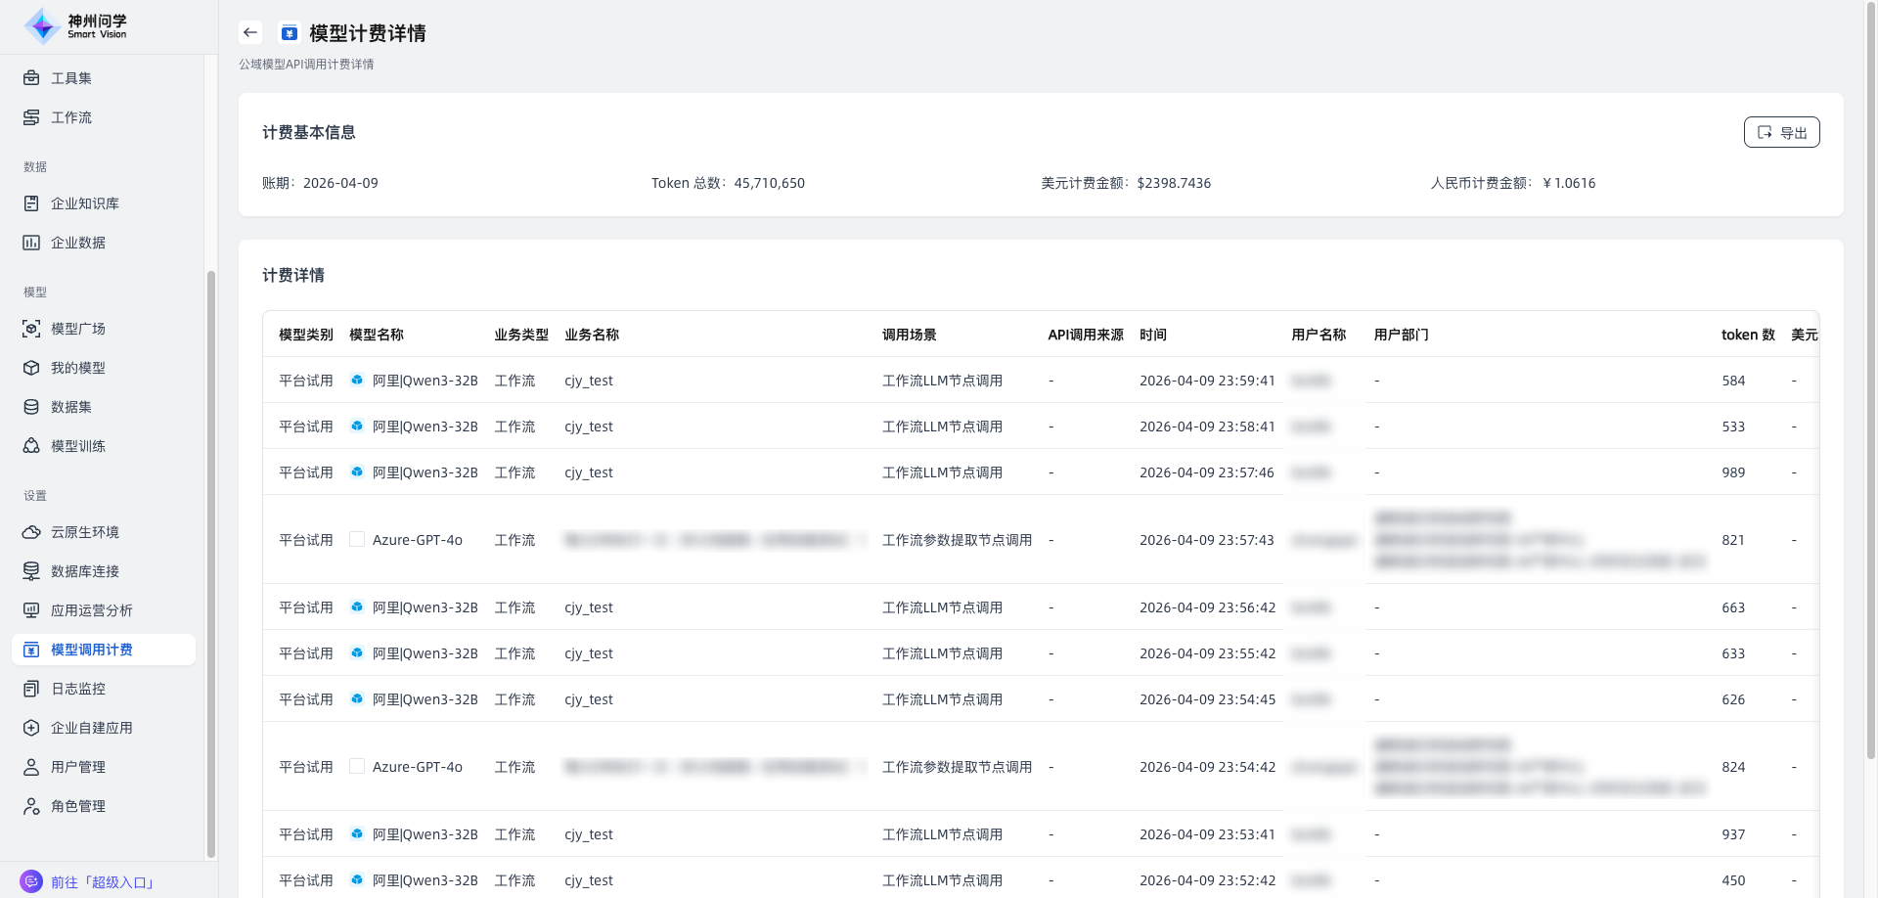Click the 工具集 toolbox icon

coord(31,78)
